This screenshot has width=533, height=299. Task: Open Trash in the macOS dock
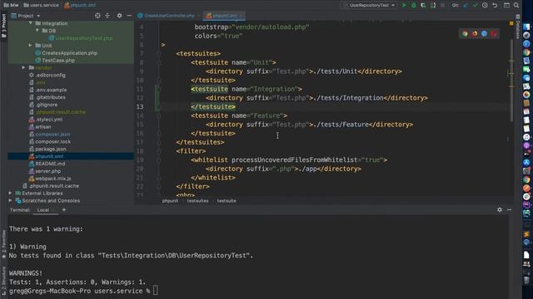(526, 281)
